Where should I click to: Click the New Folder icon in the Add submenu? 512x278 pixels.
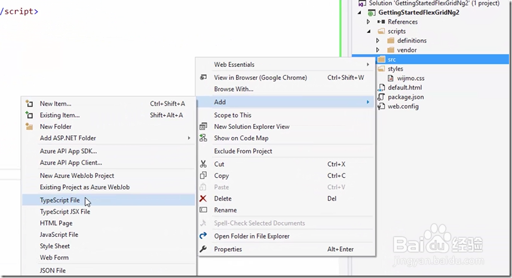click(29, 126)
